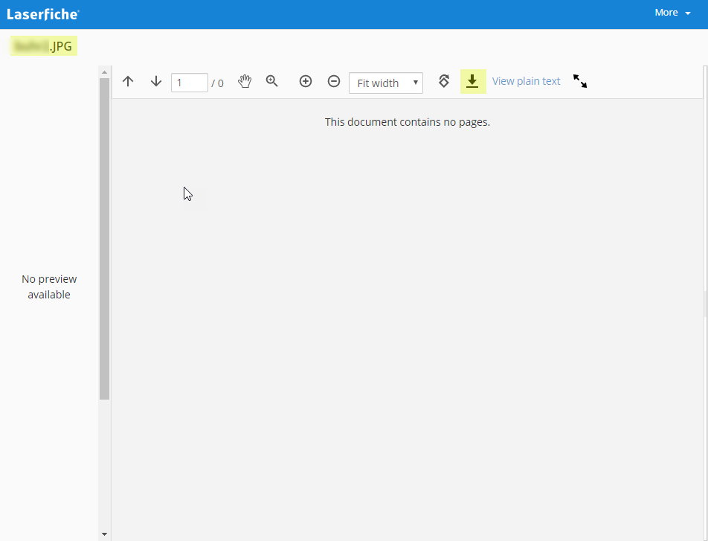Rotate the document with rotate icon

click(x=444, y=81)
